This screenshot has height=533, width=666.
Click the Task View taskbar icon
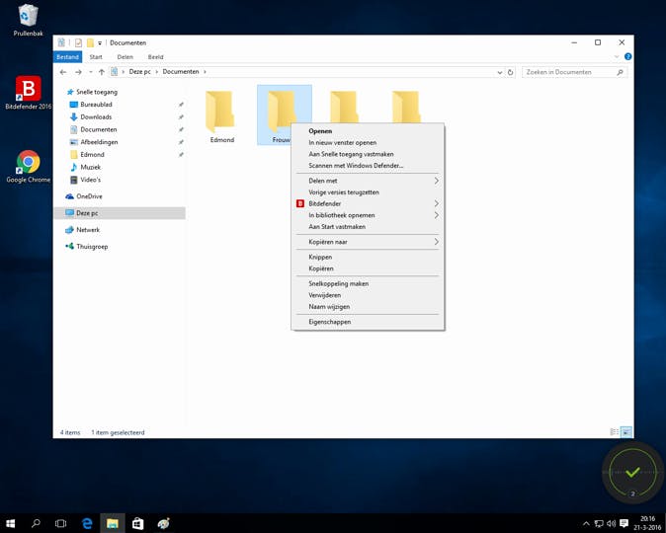point(60,523)
